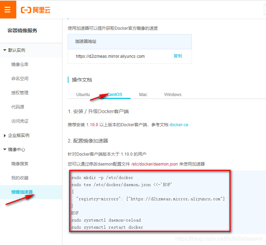Click the 加速器地址 header
Image resolution: width=266 pixels, height=245 pixels.
tap(86, 41)
